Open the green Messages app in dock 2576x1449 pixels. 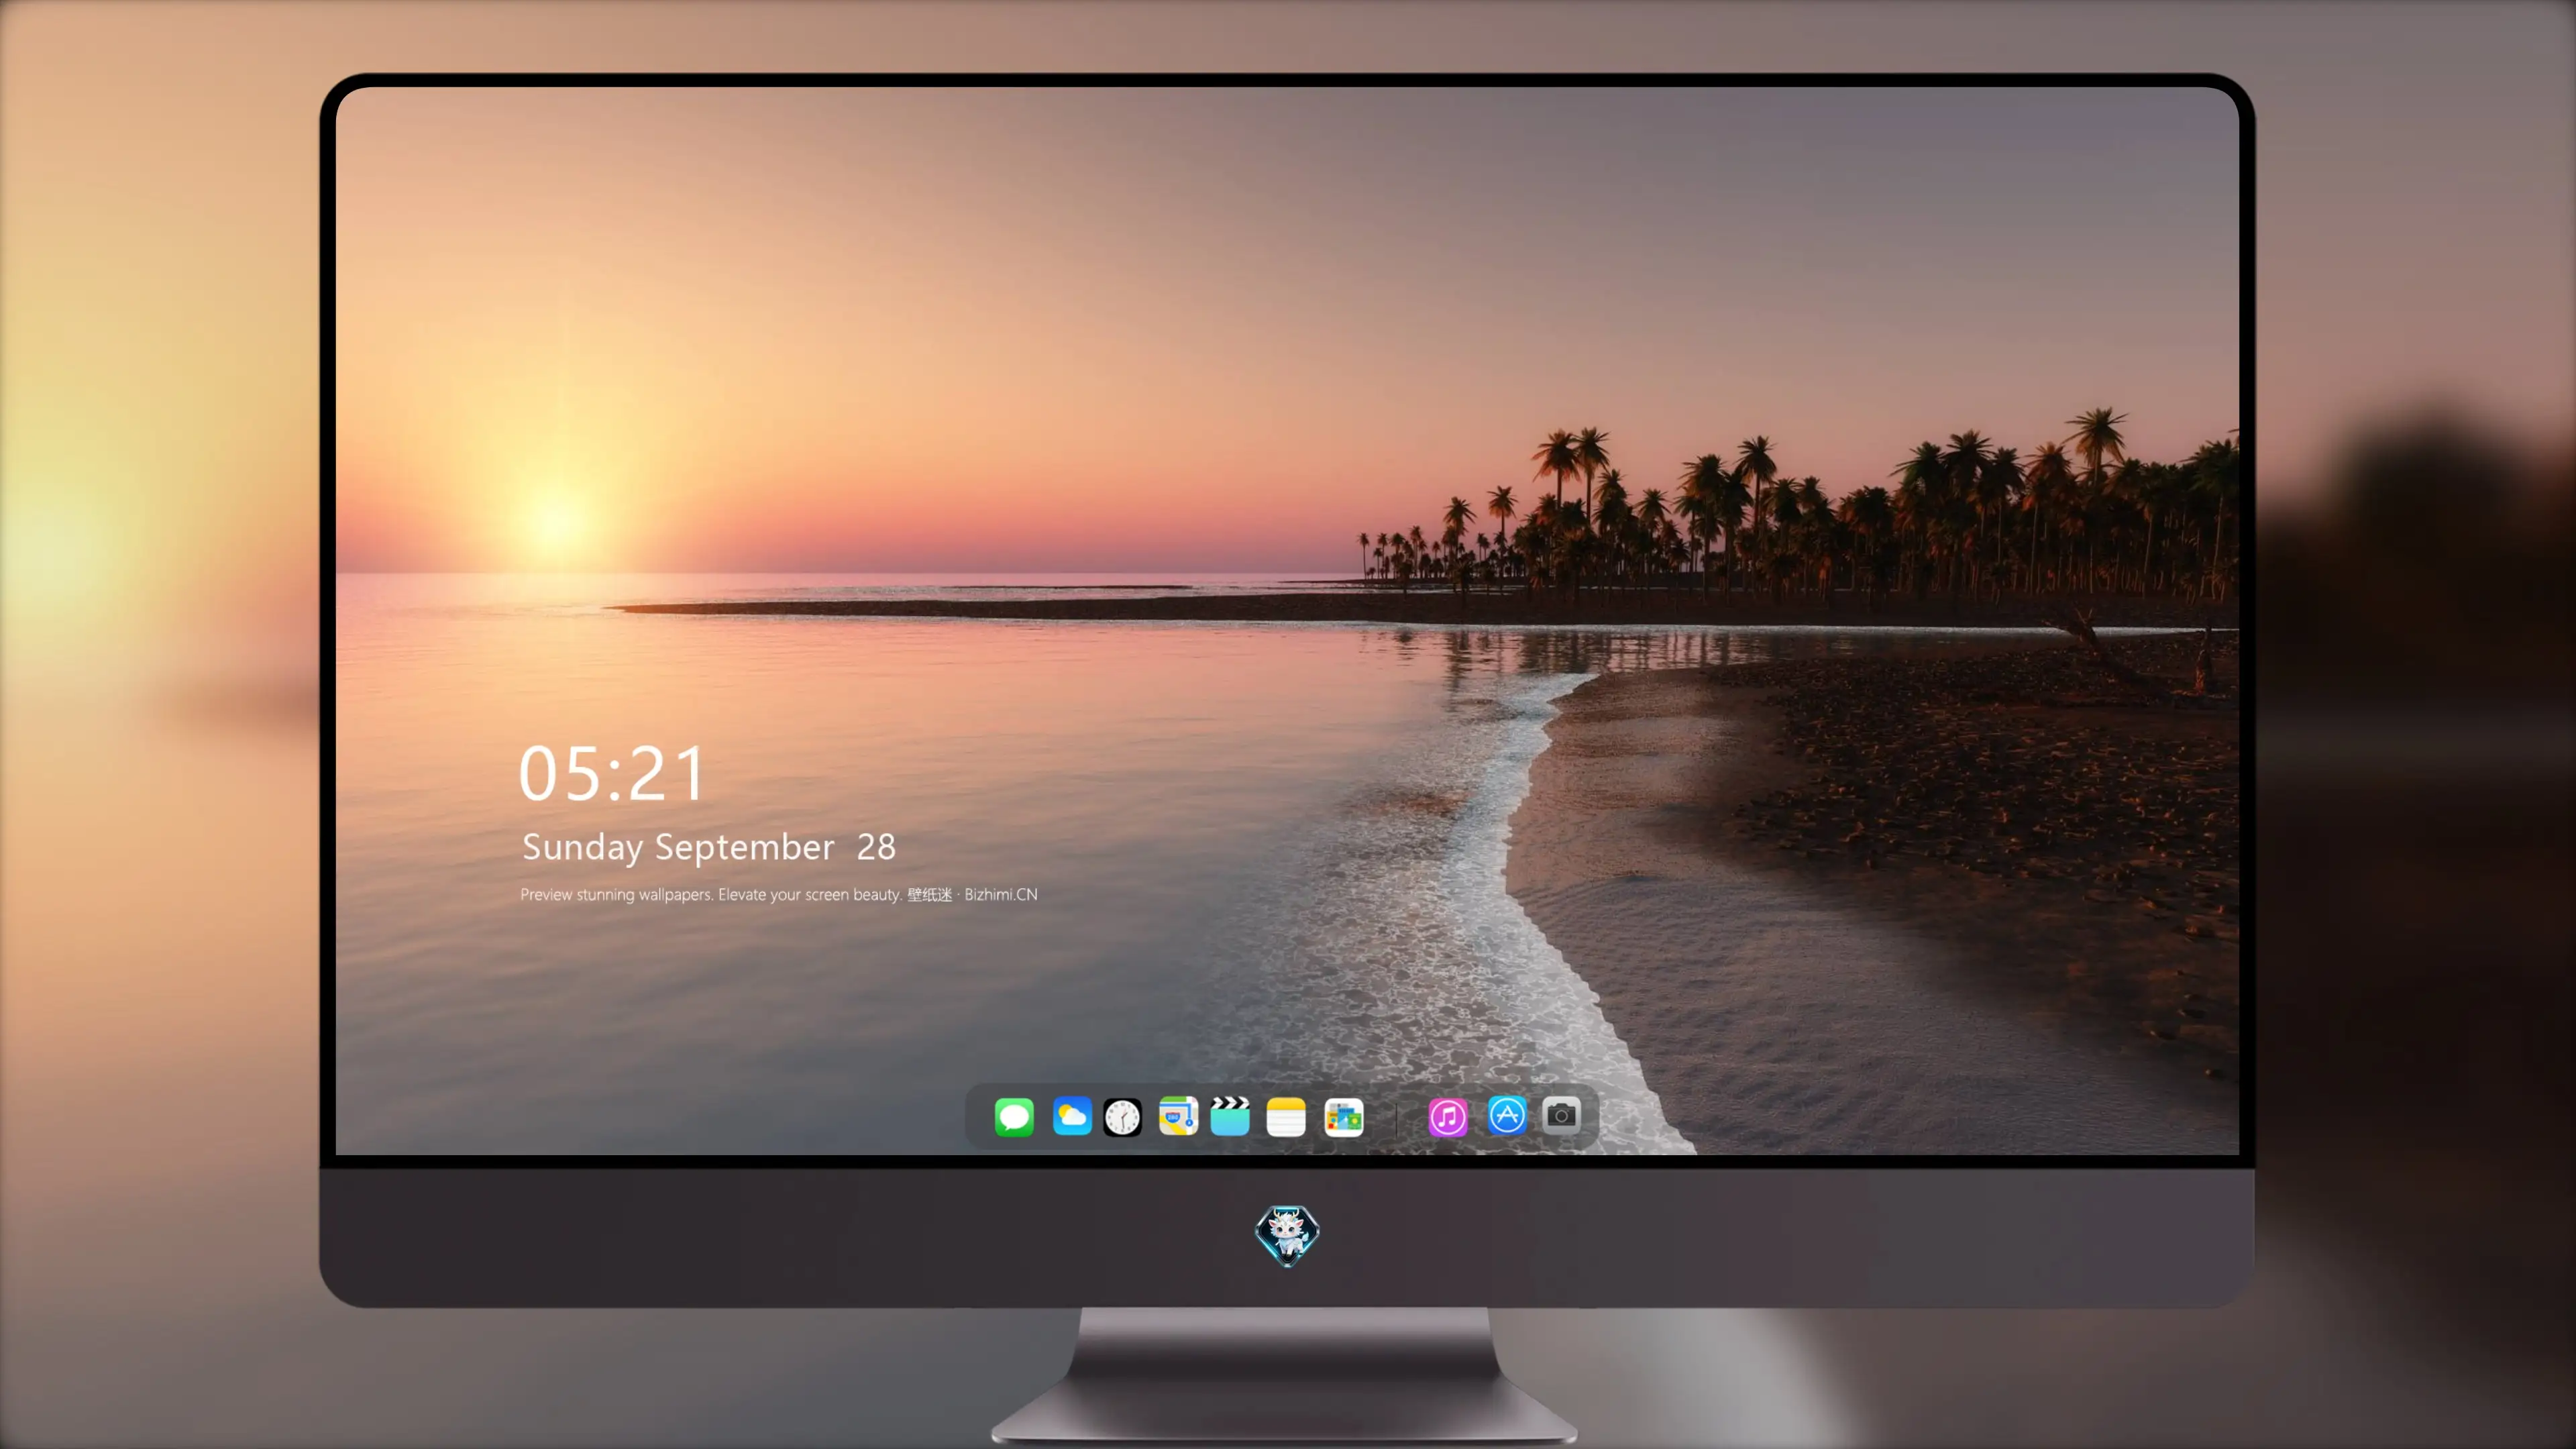click(1014, 1117)
